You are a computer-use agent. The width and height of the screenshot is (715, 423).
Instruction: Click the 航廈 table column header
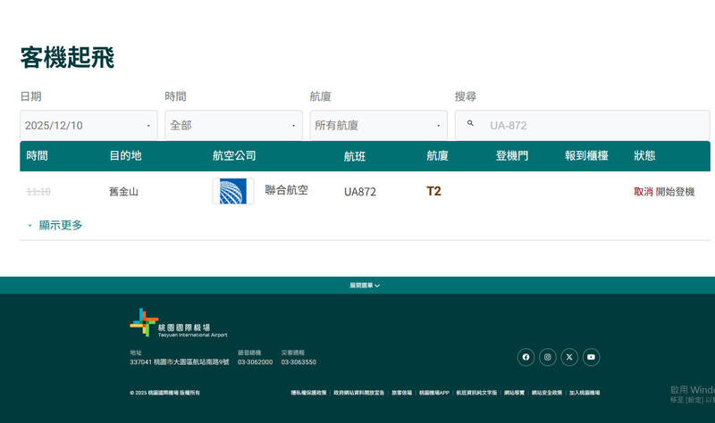(437, 155)
